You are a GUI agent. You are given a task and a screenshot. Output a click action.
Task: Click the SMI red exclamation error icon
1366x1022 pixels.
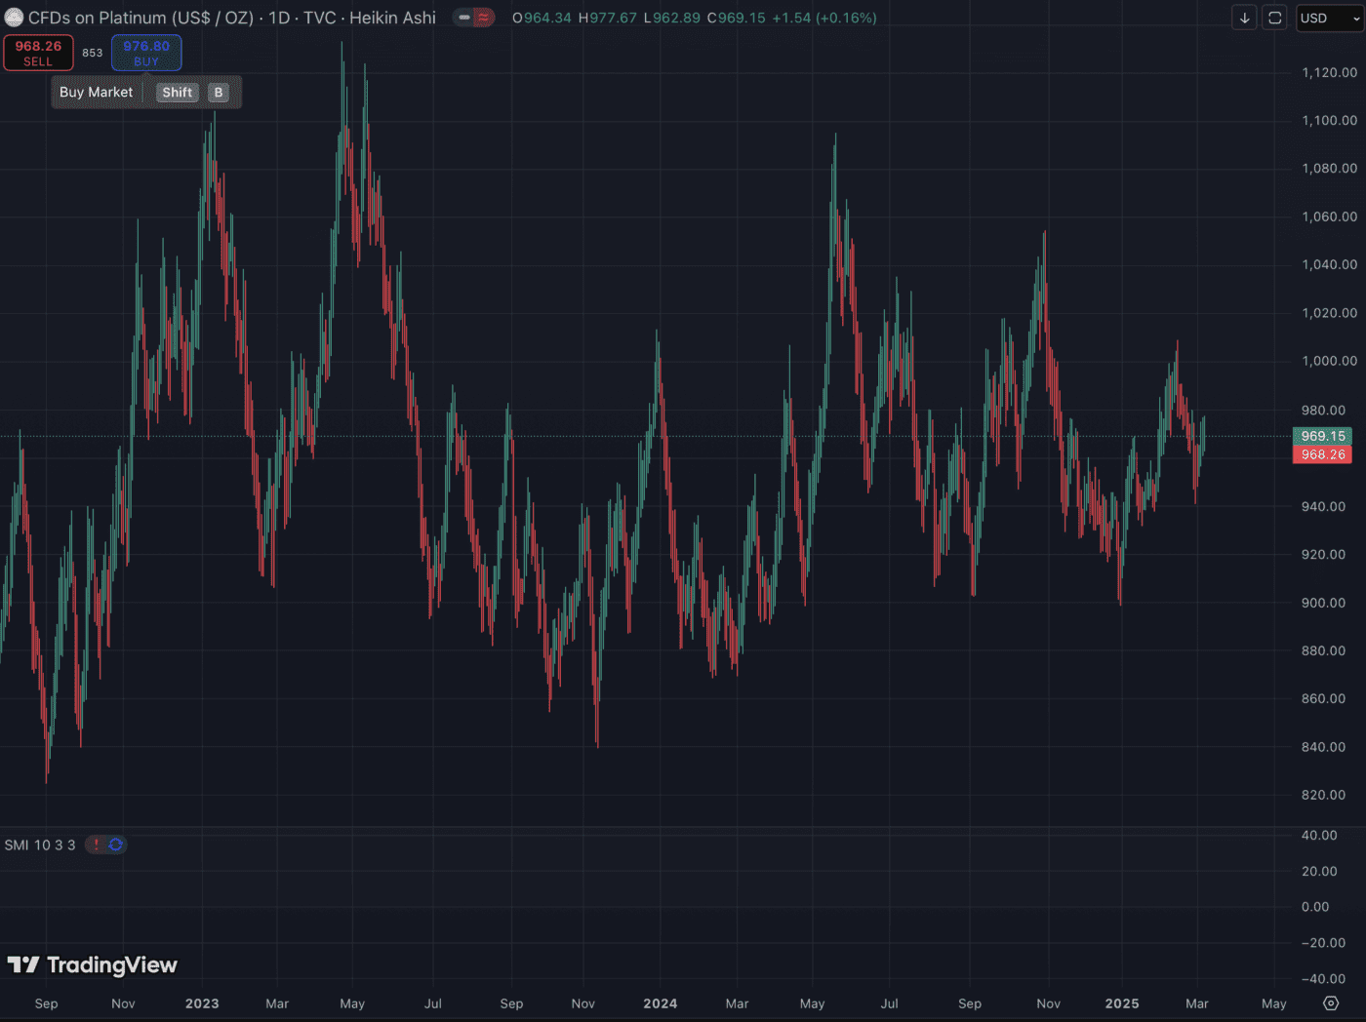point(96,845)
